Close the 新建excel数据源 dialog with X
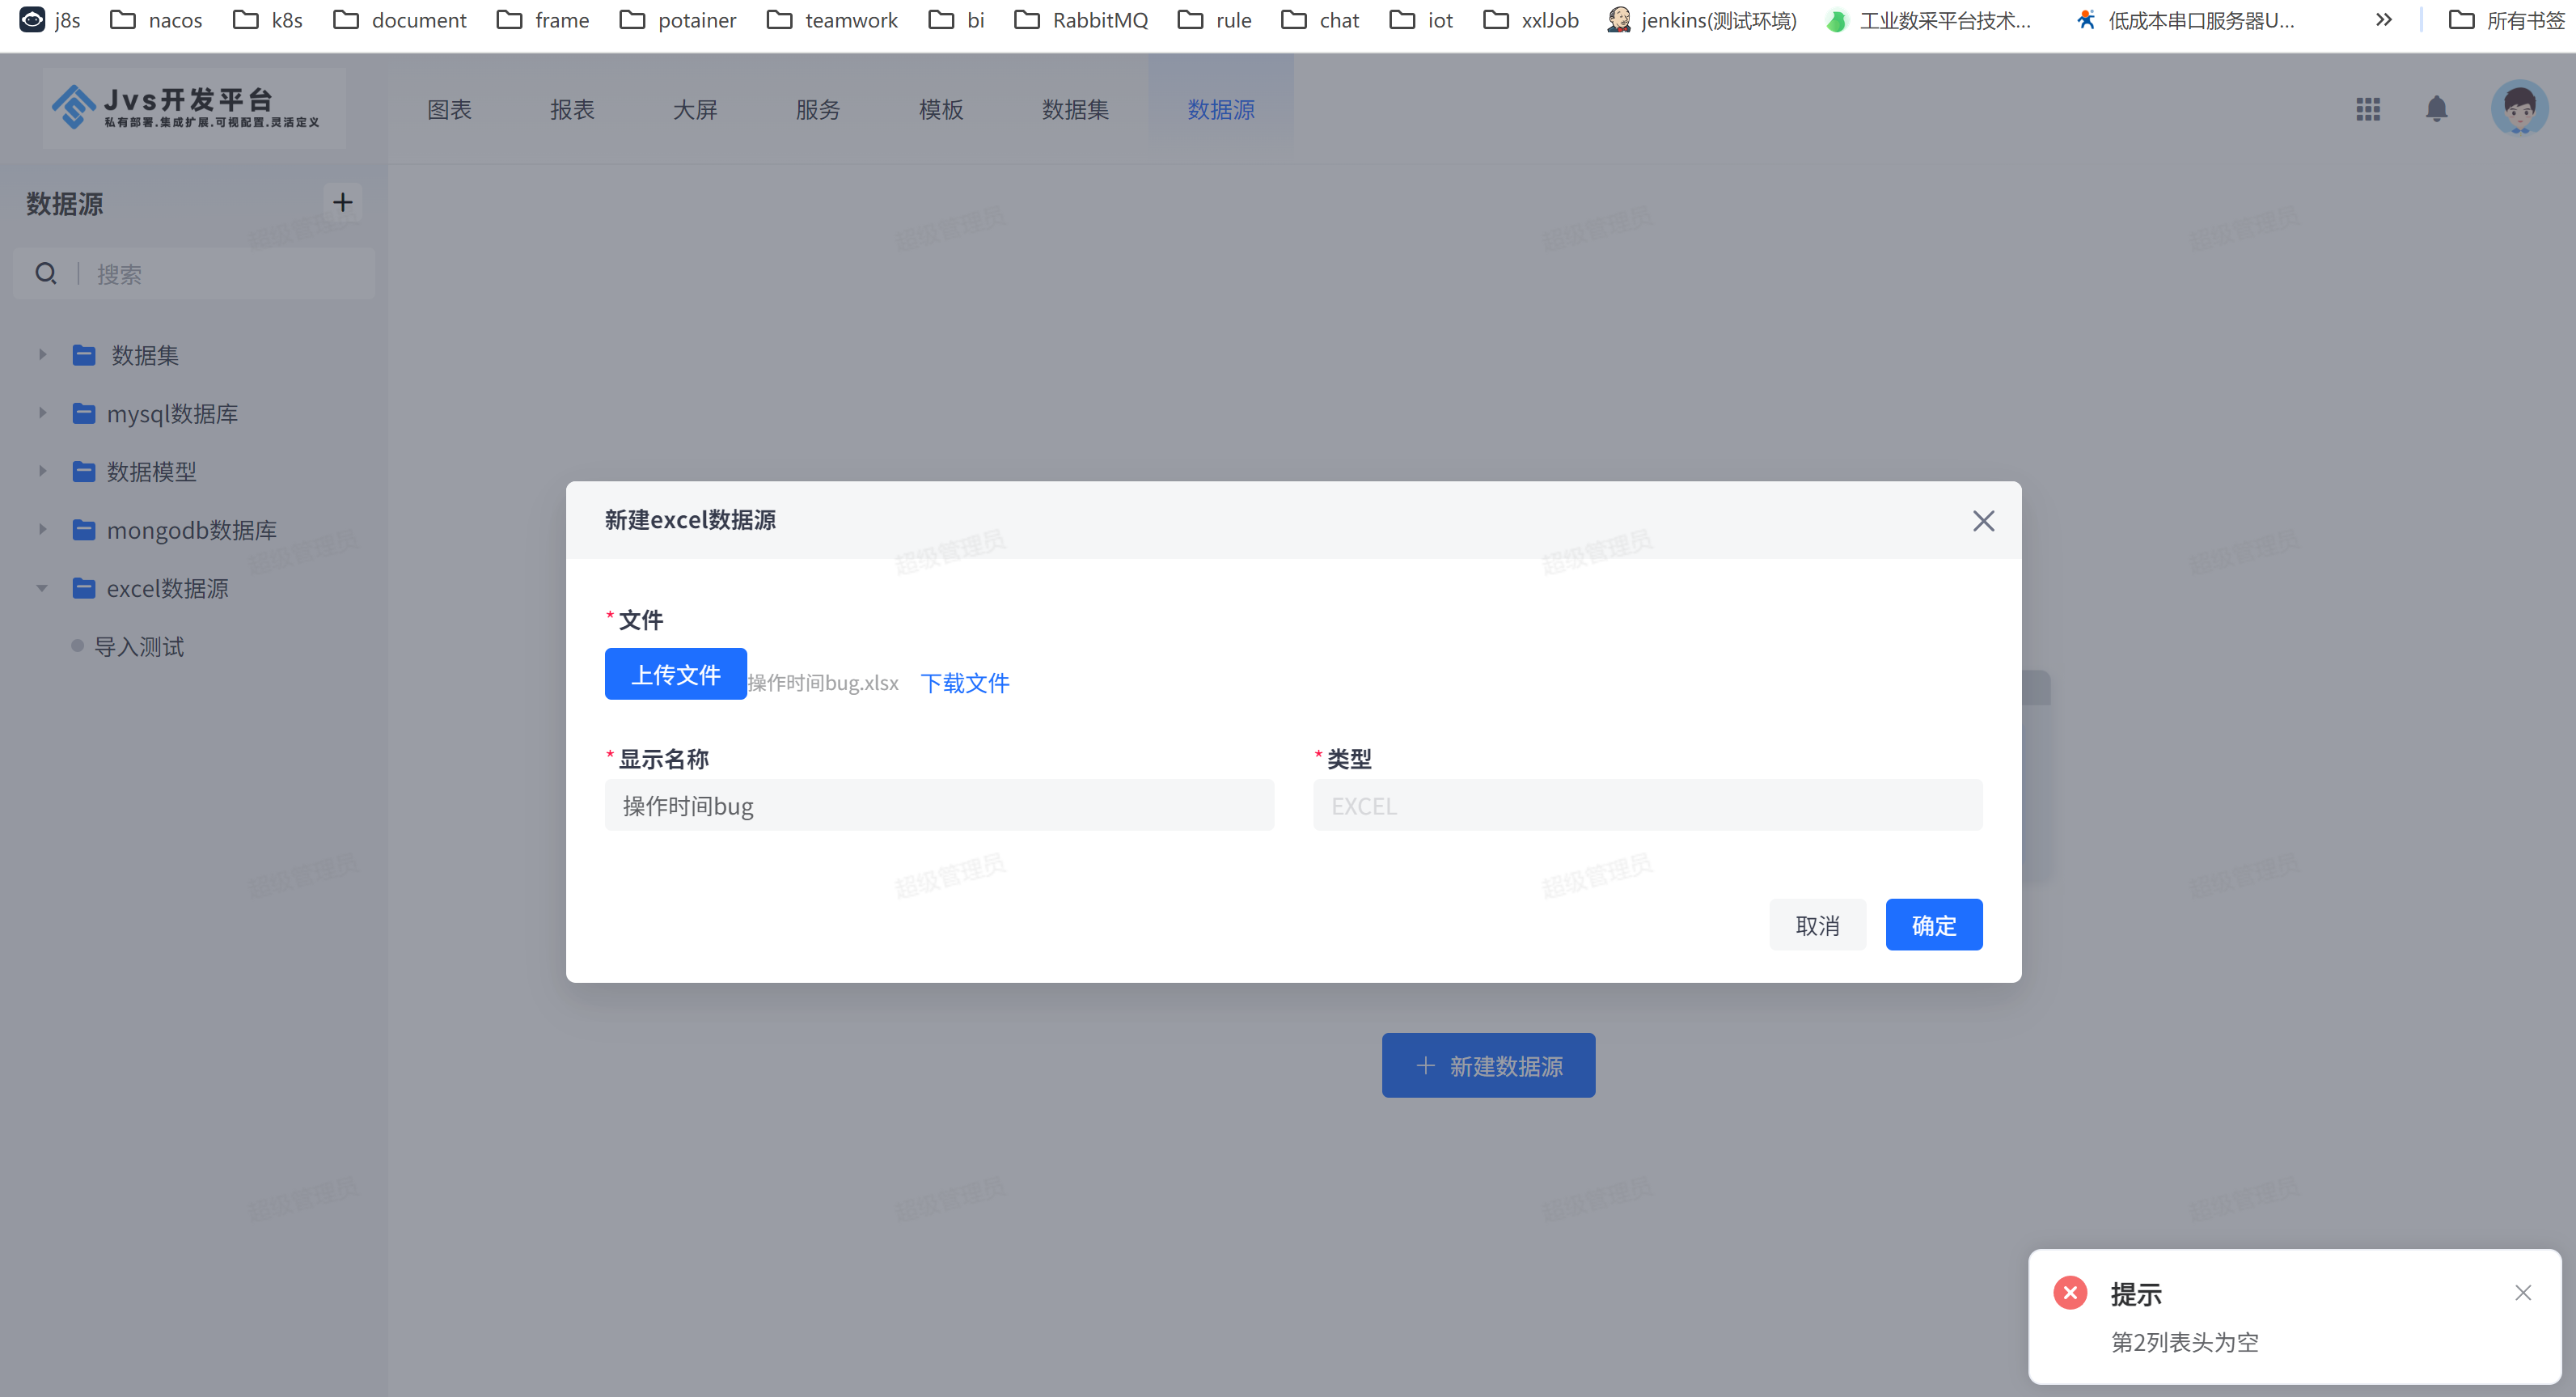 (x=1983, y=521)
